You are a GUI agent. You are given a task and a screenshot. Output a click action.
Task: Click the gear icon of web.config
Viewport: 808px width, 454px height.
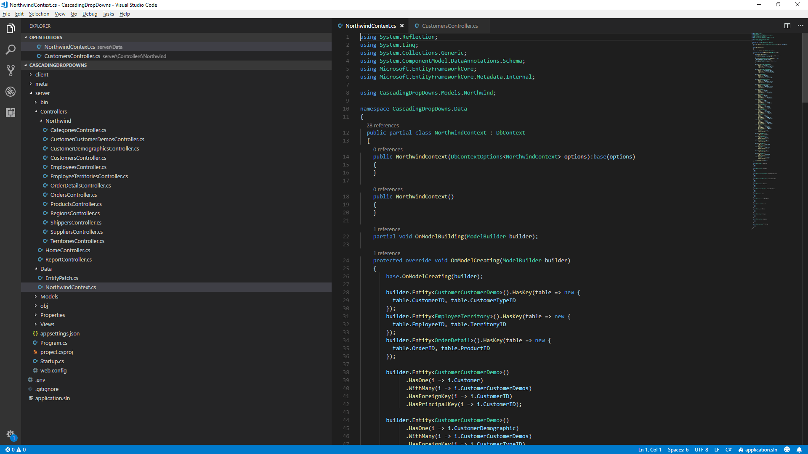click(x=35, y=371)
